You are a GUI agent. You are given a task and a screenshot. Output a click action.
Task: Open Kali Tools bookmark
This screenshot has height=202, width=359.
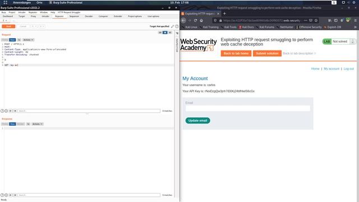229,27
